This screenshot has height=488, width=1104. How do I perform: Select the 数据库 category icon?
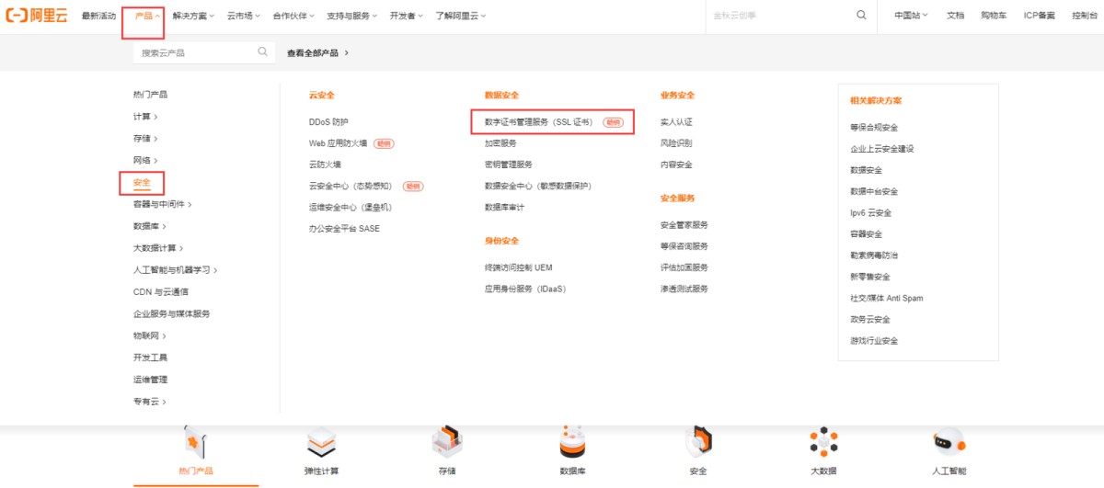pyautogui.click(x=572, y=443)
